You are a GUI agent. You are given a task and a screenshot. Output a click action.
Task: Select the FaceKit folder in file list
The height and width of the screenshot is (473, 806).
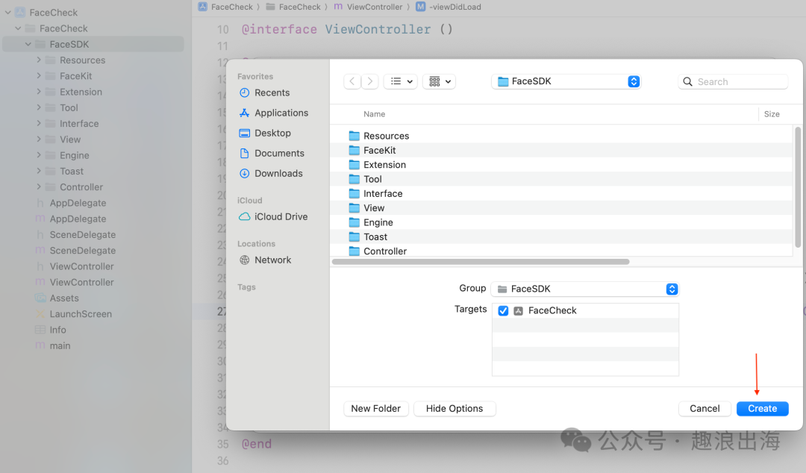click(x=560, y=150)
